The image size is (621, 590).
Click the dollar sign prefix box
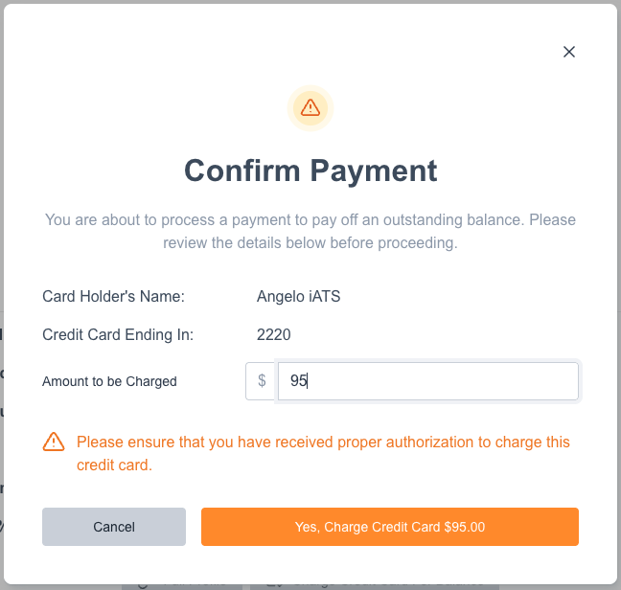(x=261, y=380)
